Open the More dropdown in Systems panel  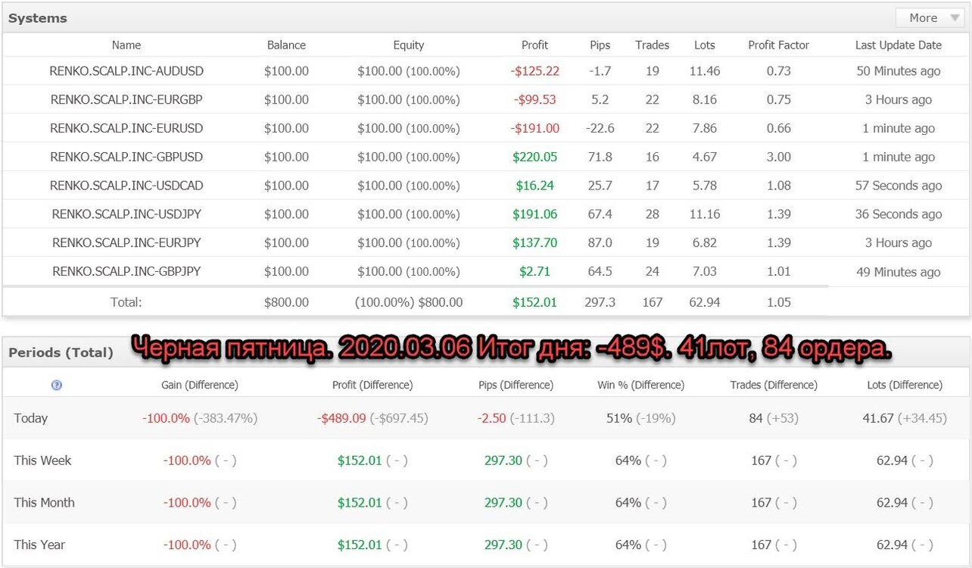coord(930,17)
